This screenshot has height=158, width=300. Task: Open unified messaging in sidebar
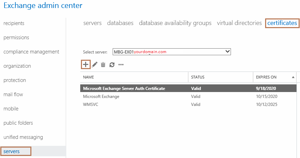(23, 137)
